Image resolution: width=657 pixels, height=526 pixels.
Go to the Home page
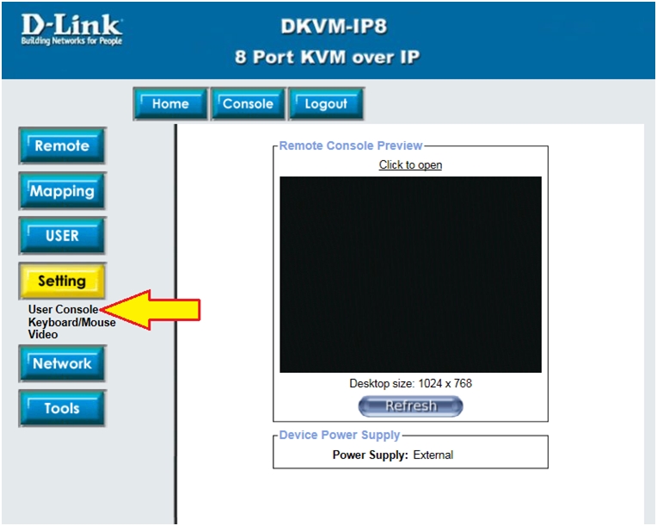(x=170, y=104)
